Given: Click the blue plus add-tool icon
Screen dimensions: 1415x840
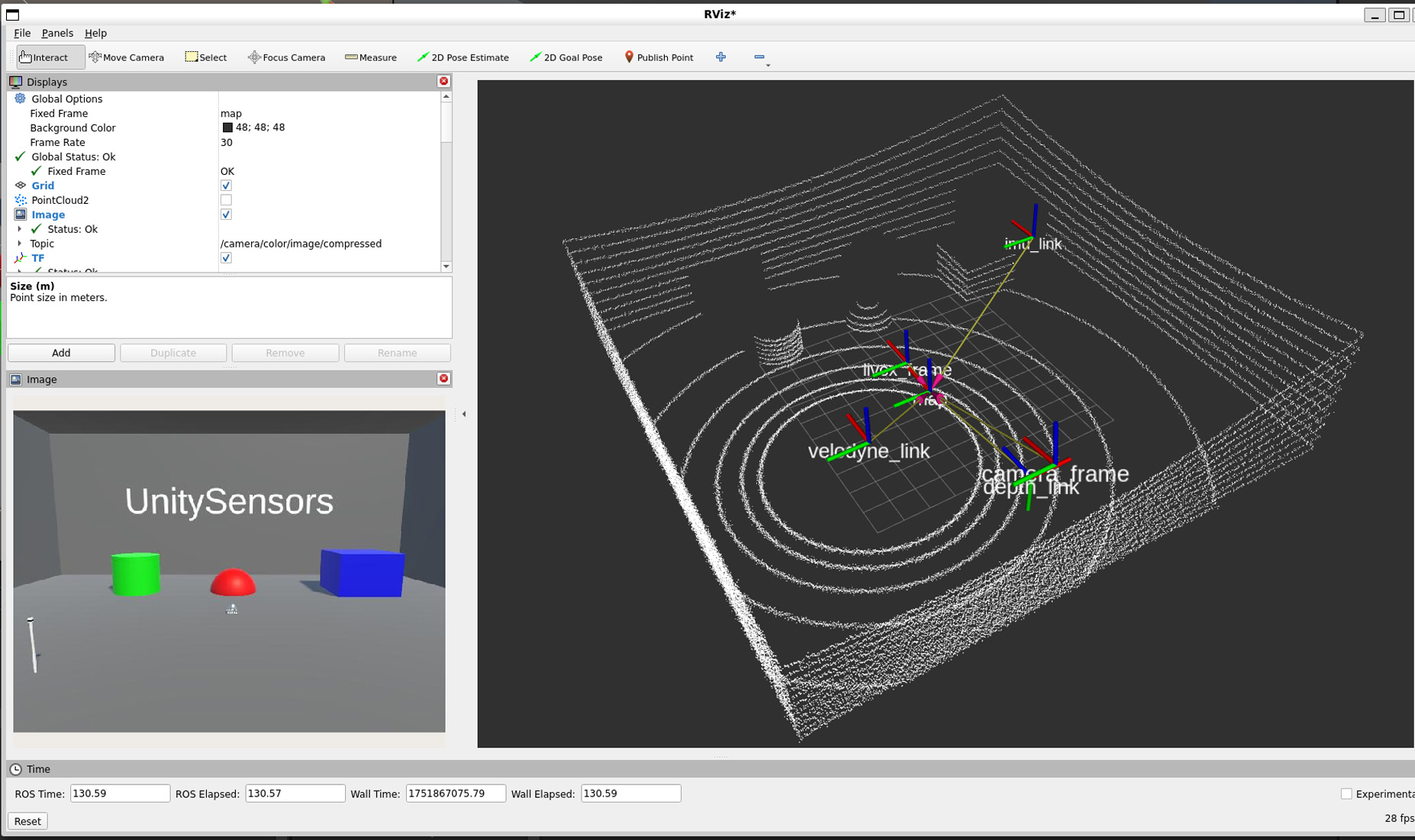Looking at the screenshot, I should [720, 57].
